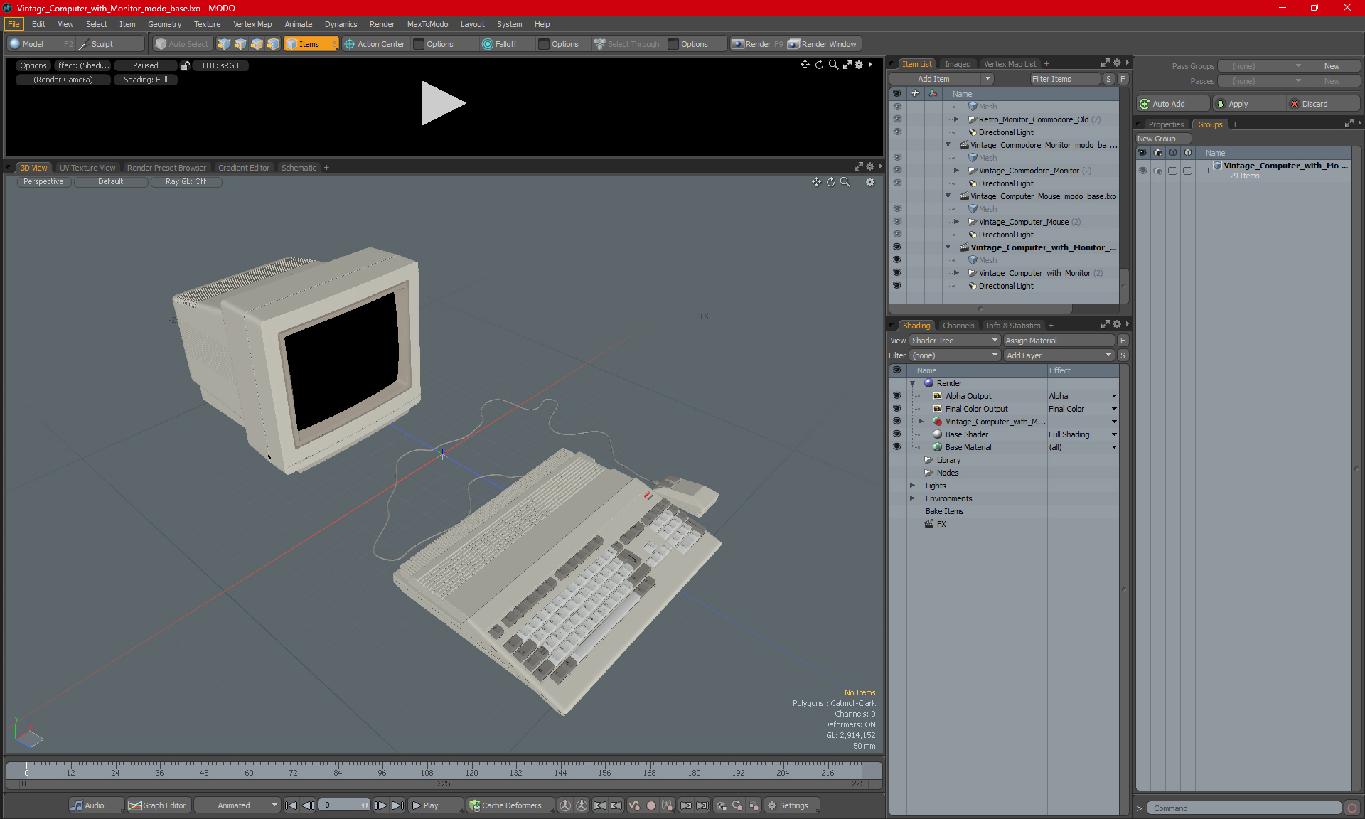Switch to Channels tab
Viewport: 1365px width, 819px height.
(x=958, y=326)
